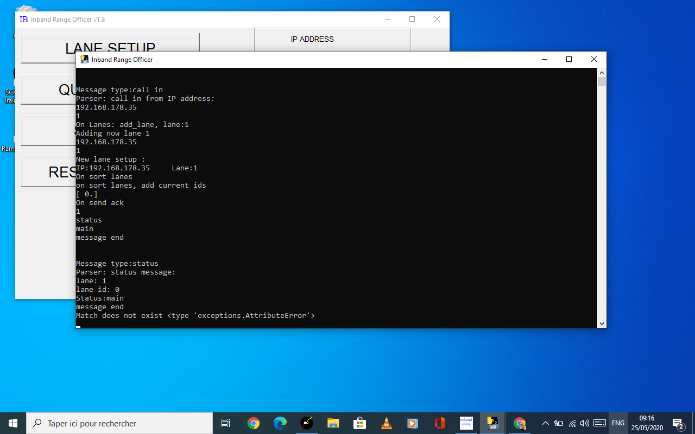Image resolution: width=695 pixels, height=434 pixels.
Task: Click the 'lane id: 0' console line
Action: [98, 290]
